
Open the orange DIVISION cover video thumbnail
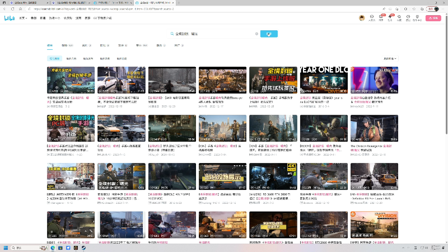click(374, 225)
